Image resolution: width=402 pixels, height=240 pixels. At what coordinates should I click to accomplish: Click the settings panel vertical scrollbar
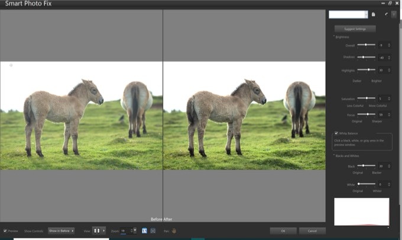click(x=400, y=113)
